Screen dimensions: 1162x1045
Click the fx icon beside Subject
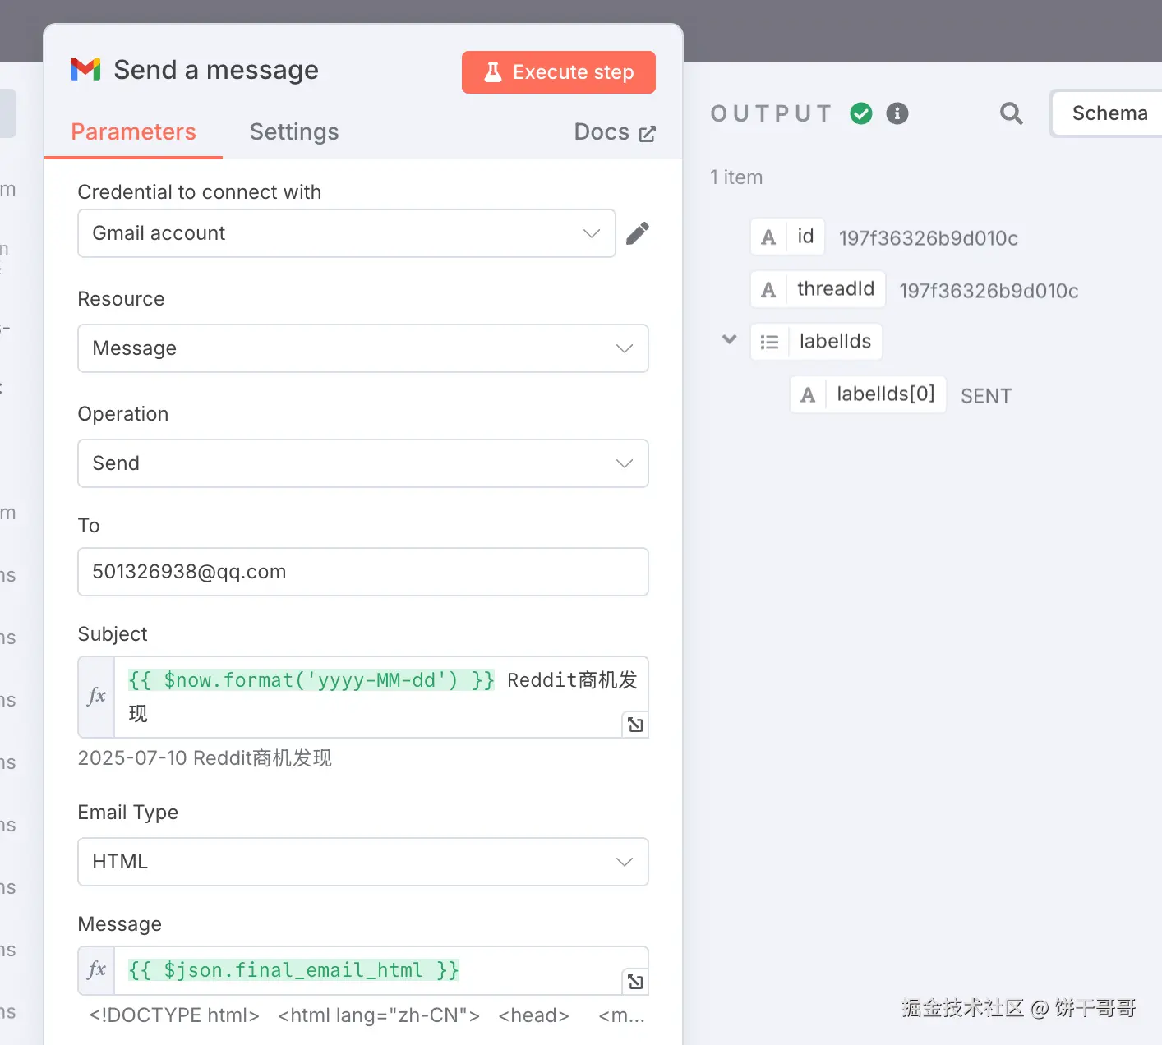[x=97, y=697]
